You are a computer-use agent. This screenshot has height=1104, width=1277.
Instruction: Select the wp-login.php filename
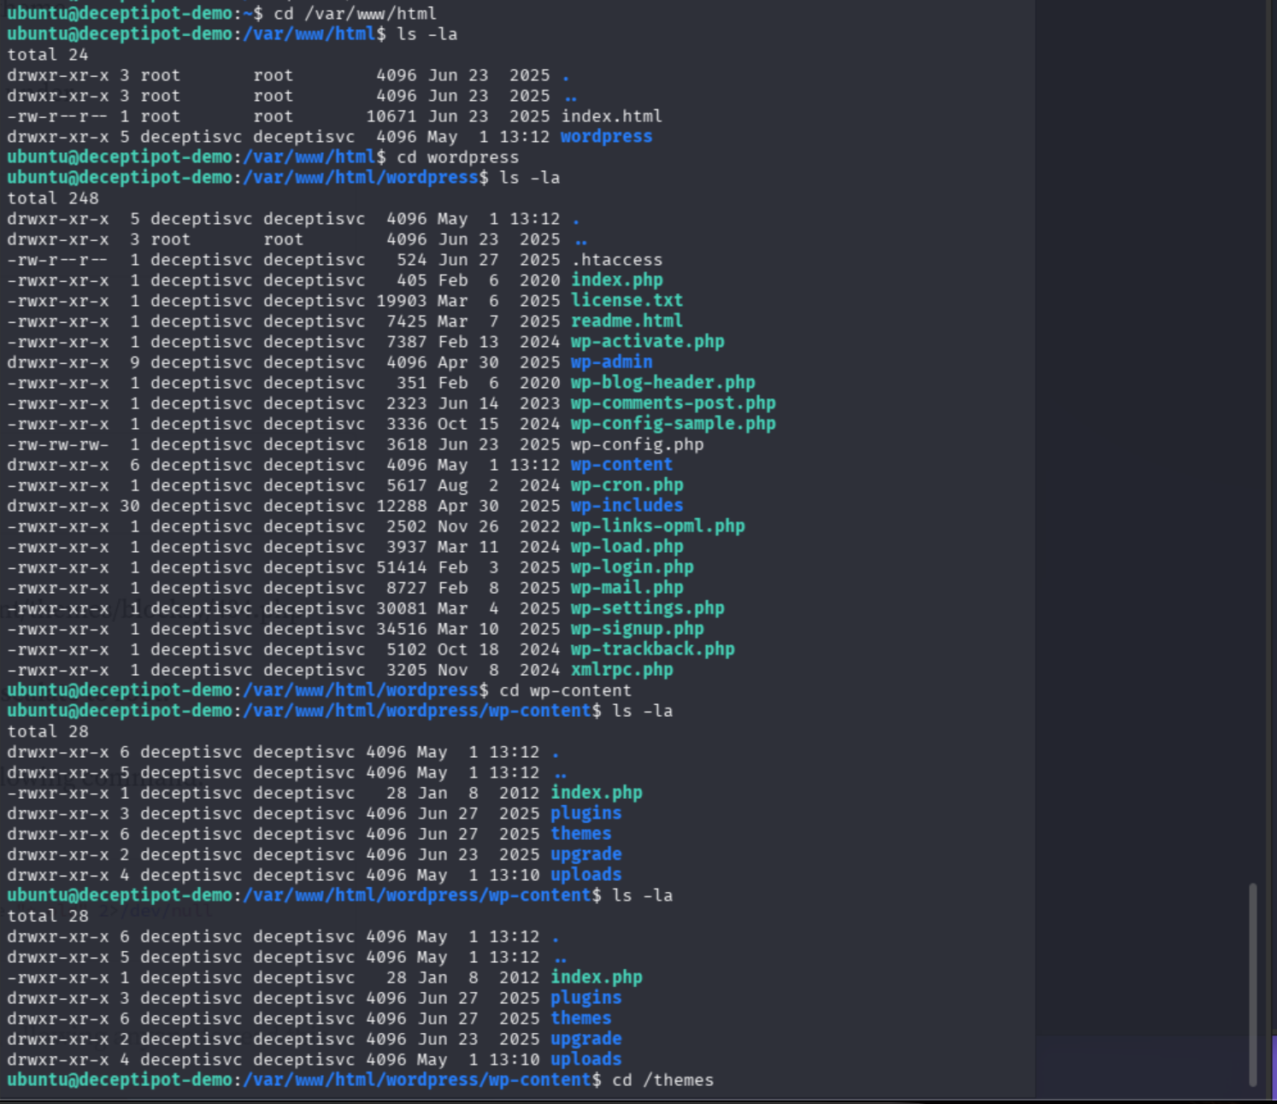632,567
